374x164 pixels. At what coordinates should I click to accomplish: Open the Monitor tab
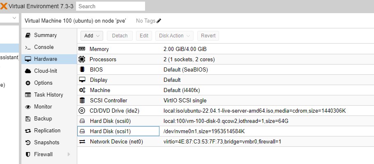[x=49, y=107]
